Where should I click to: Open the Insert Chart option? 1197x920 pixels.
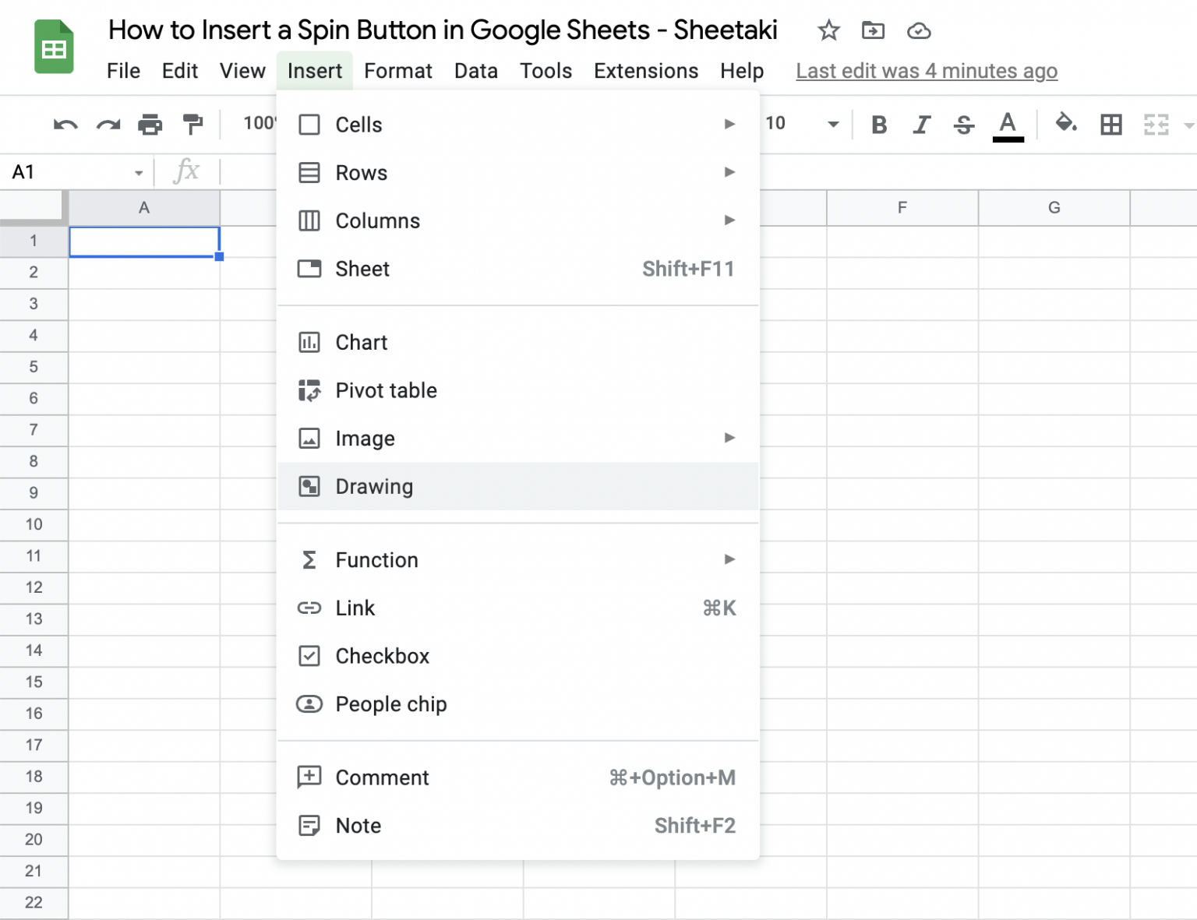tap(360, 342)
